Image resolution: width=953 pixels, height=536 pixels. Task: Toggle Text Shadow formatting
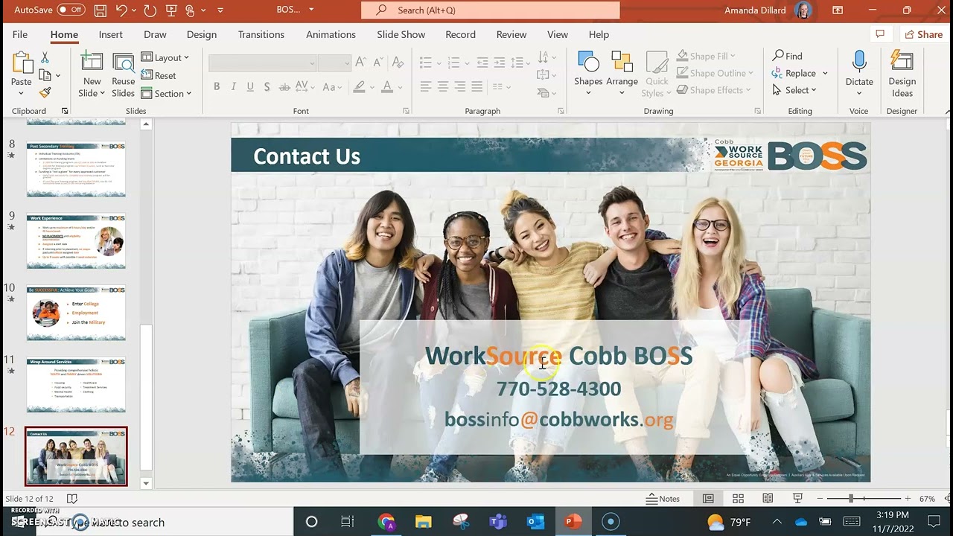266,87
